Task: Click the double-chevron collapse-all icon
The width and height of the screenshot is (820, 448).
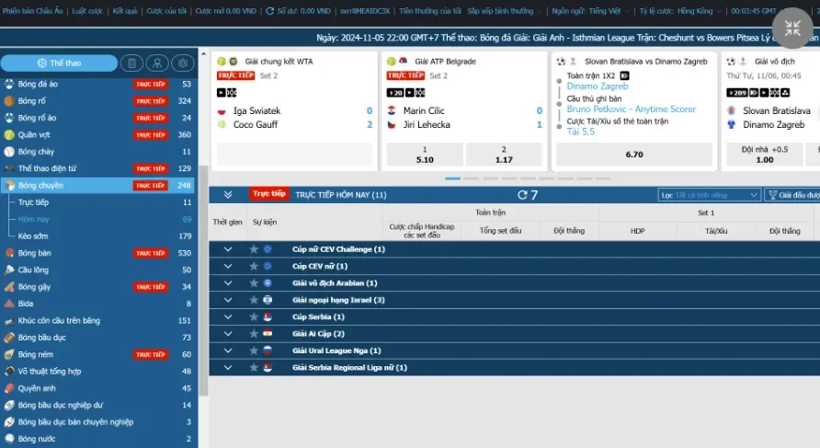Action: click(228, 195)
